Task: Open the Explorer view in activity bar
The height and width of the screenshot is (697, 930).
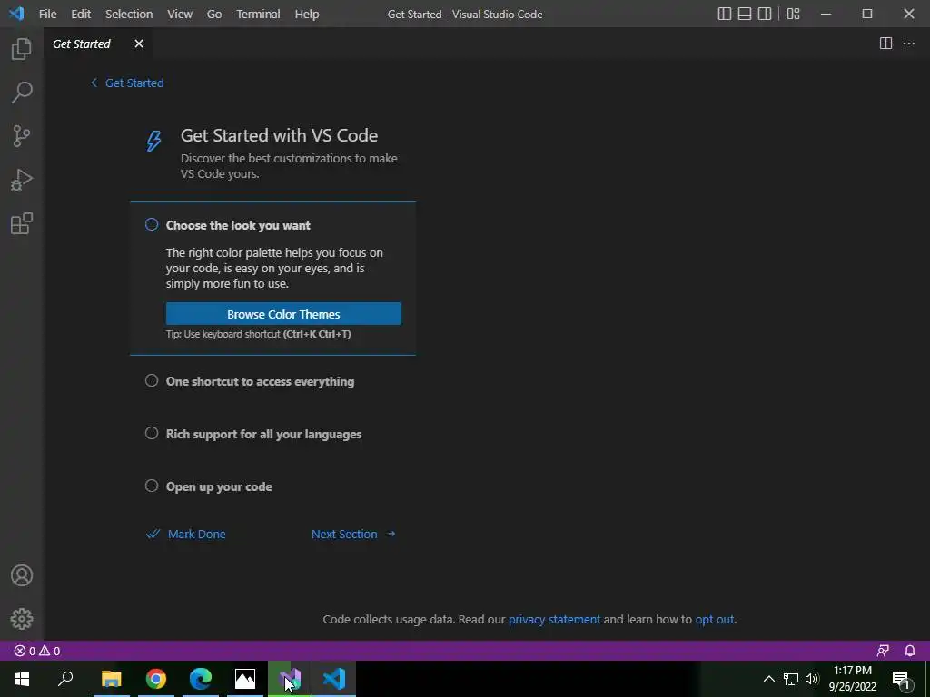Action: tap(22, 49)
